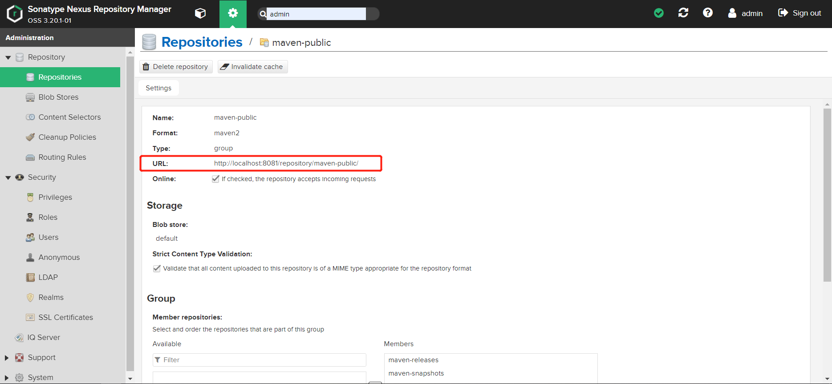The height and width of the screenshot is (384, 832).
Task: Click the Sign out arrow icon
Action: pyautogui.click(x=783, y=13)
